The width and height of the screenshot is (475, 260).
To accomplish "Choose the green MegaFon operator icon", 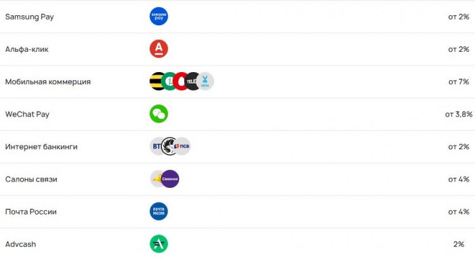I will (x=168, y=82).
